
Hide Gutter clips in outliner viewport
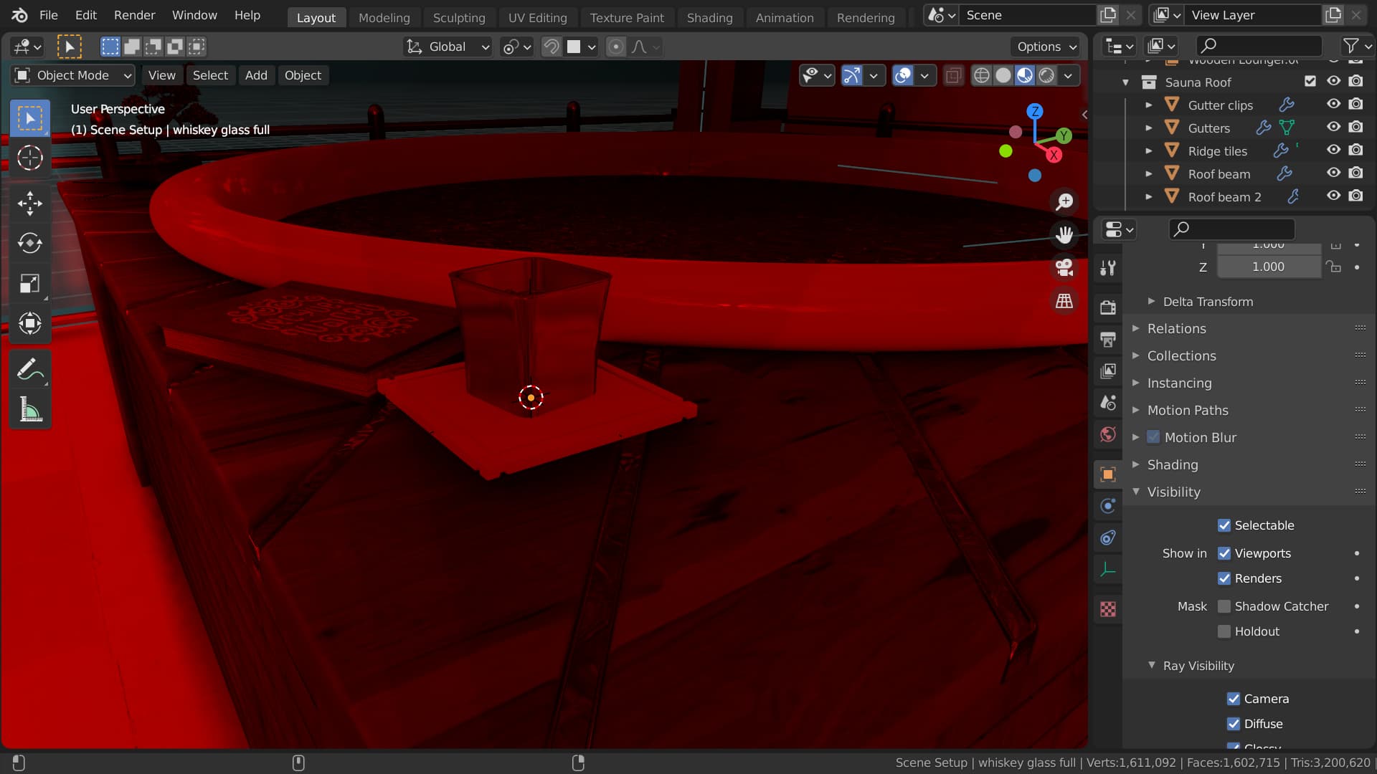tap(1333, 104)
